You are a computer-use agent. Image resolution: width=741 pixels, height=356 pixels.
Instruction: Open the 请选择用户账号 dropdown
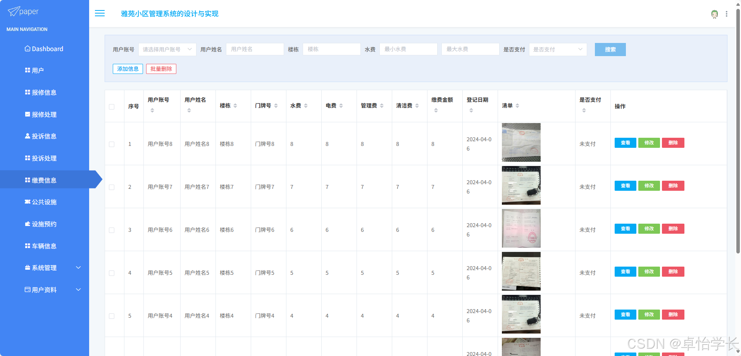click(x=167, y=50)
